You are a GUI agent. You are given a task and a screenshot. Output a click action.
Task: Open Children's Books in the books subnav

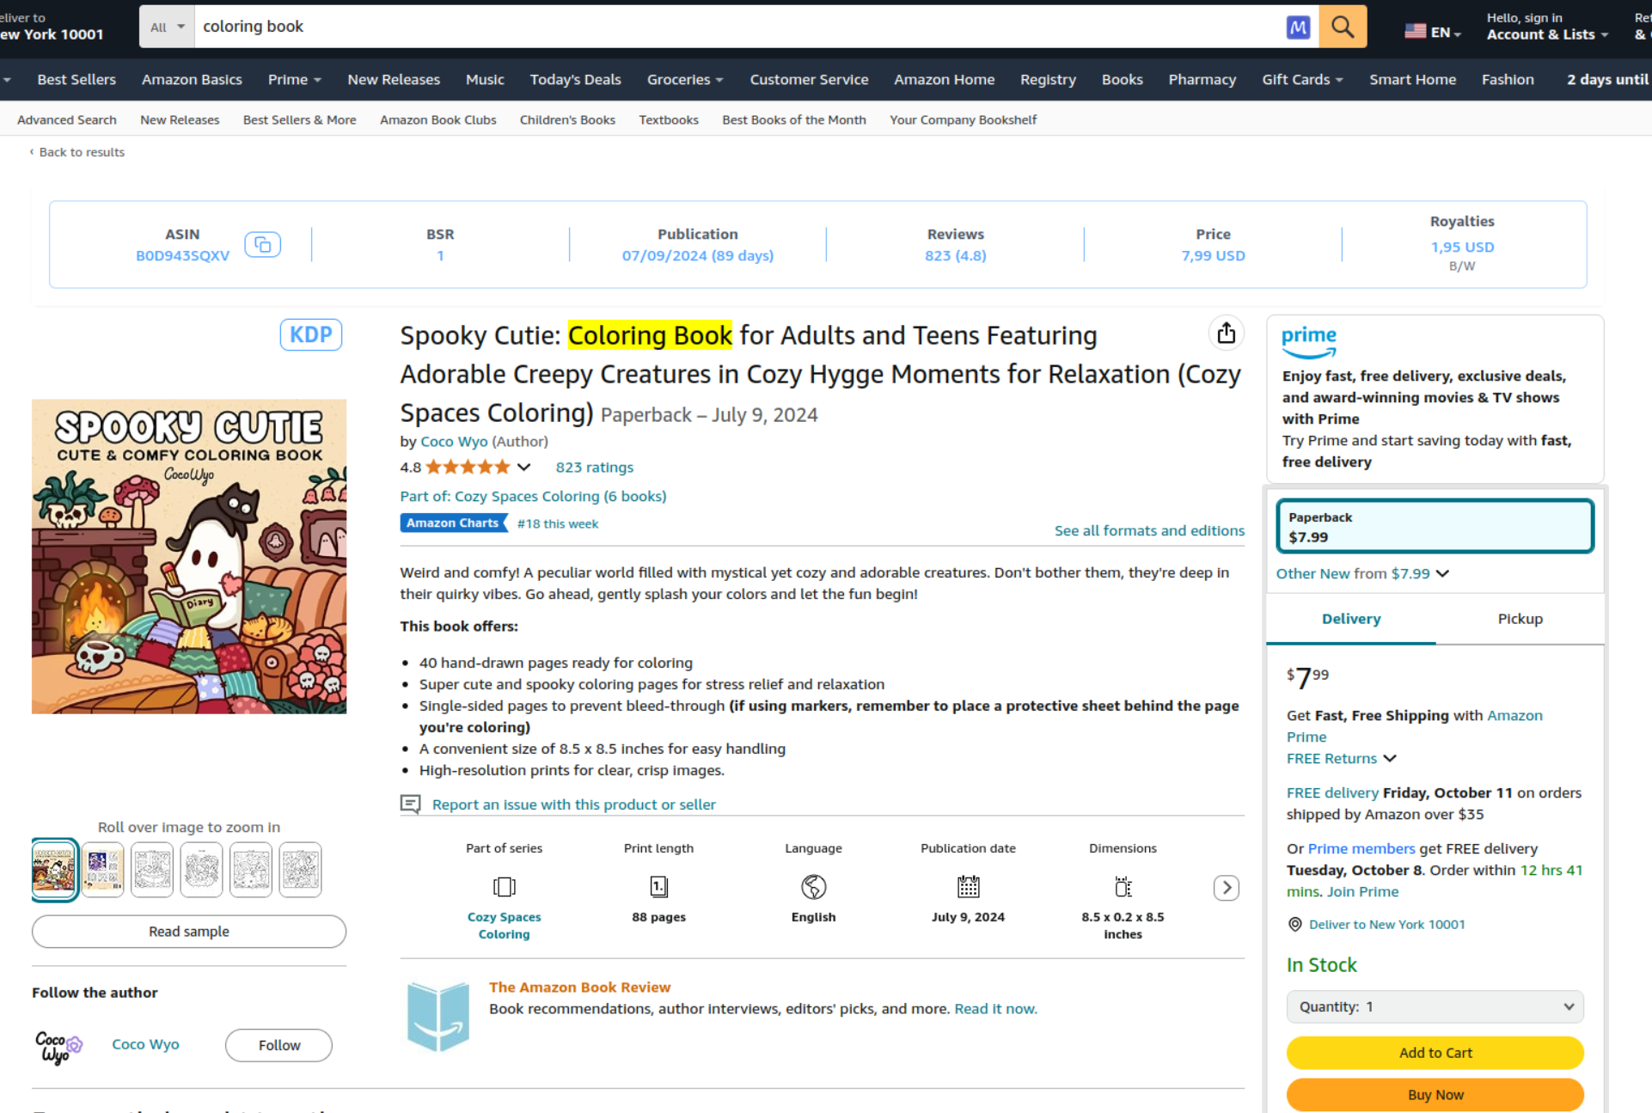567,119
